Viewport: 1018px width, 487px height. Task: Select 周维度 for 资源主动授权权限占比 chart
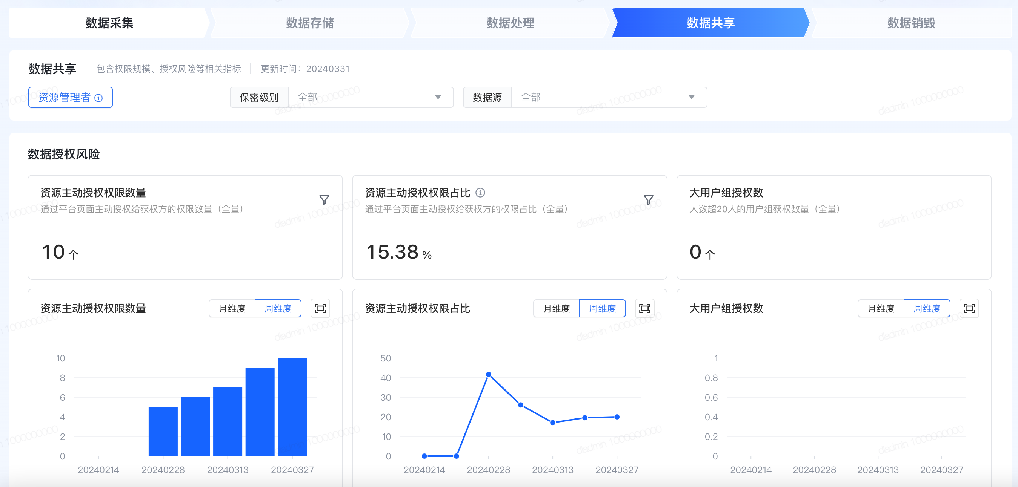click(x=602, y=308)
